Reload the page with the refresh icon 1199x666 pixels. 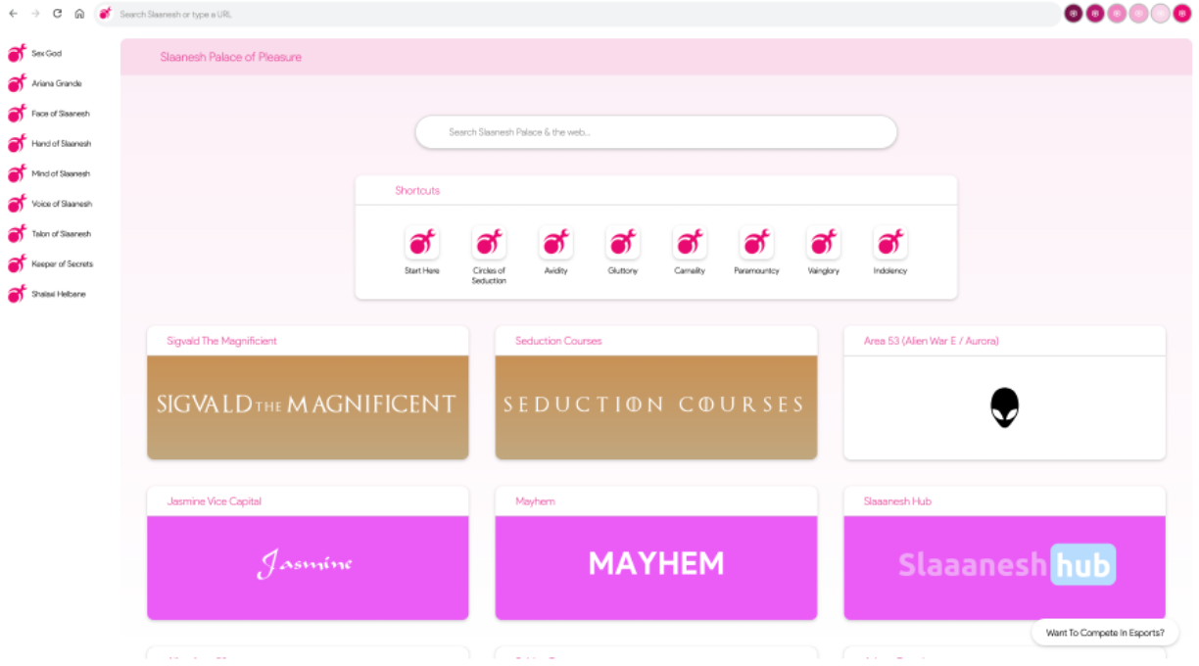[57, 14]
